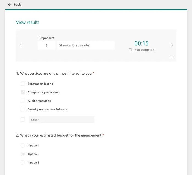Select the Option 1 radio button

click(x=23, y=145)
